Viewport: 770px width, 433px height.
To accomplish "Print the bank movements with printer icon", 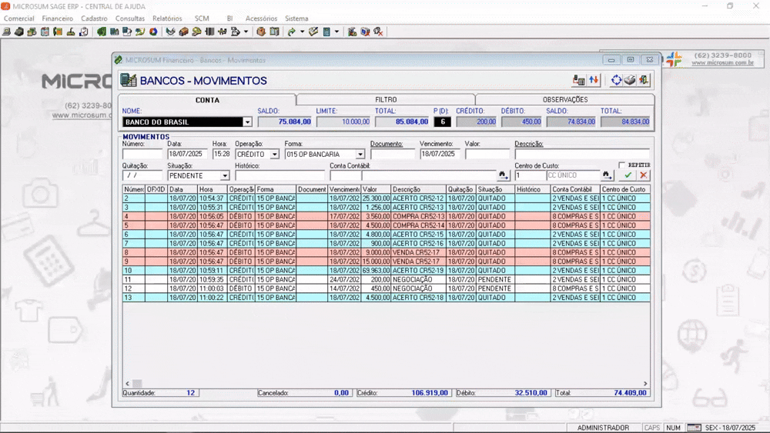I will coord(630,80).
